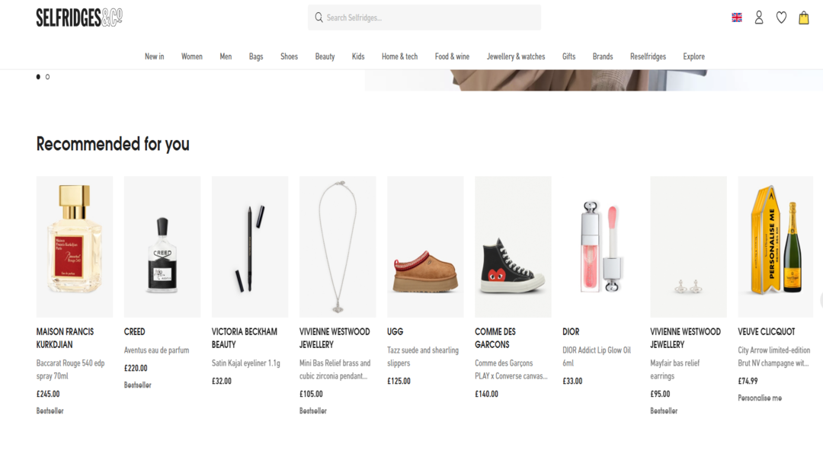Click the MAISON FRANCIS KURKDJIAN brand name
This screenshot has width=823, height=457.
click(65, 338)
